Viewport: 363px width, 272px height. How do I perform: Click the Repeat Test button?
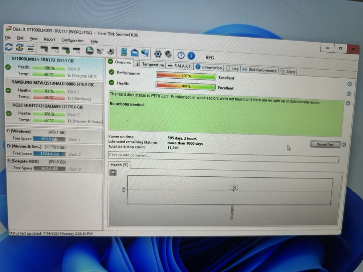point(325,144)
